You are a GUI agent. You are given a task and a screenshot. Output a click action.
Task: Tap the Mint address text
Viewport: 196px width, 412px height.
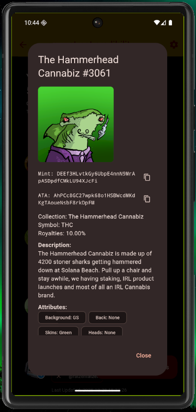[x=86, y=177]
